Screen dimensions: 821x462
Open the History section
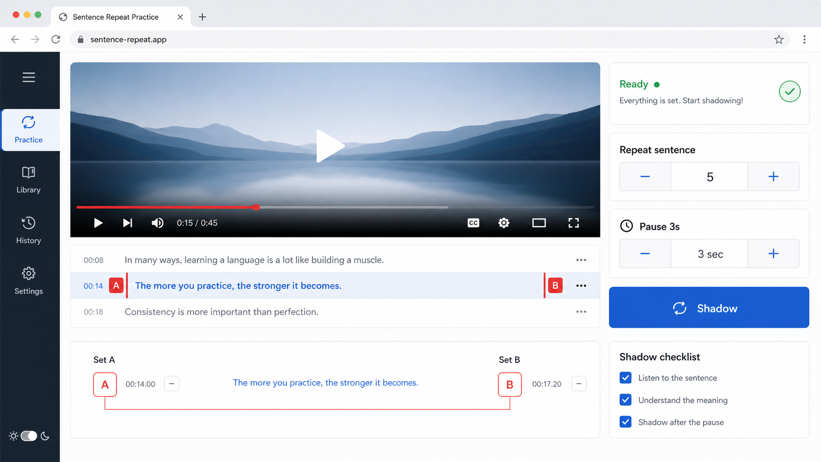28,230
